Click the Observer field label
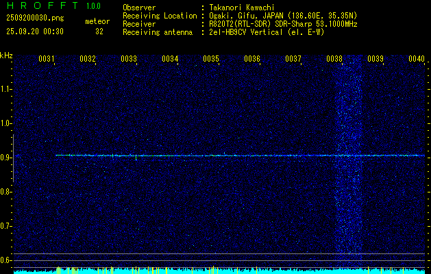Viewport: 431px width, 274px height. point(139,8)
